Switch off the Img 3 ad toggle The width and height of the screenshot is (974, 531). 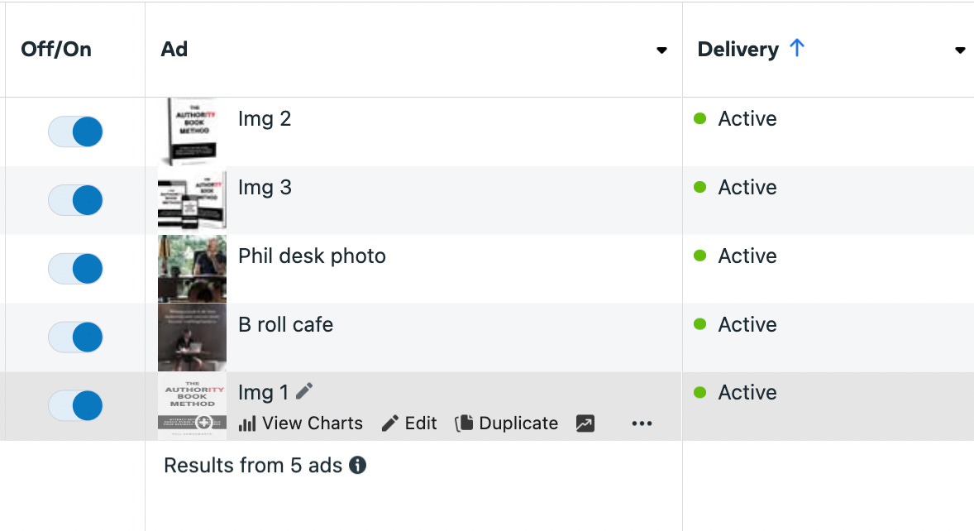[75, 200]
